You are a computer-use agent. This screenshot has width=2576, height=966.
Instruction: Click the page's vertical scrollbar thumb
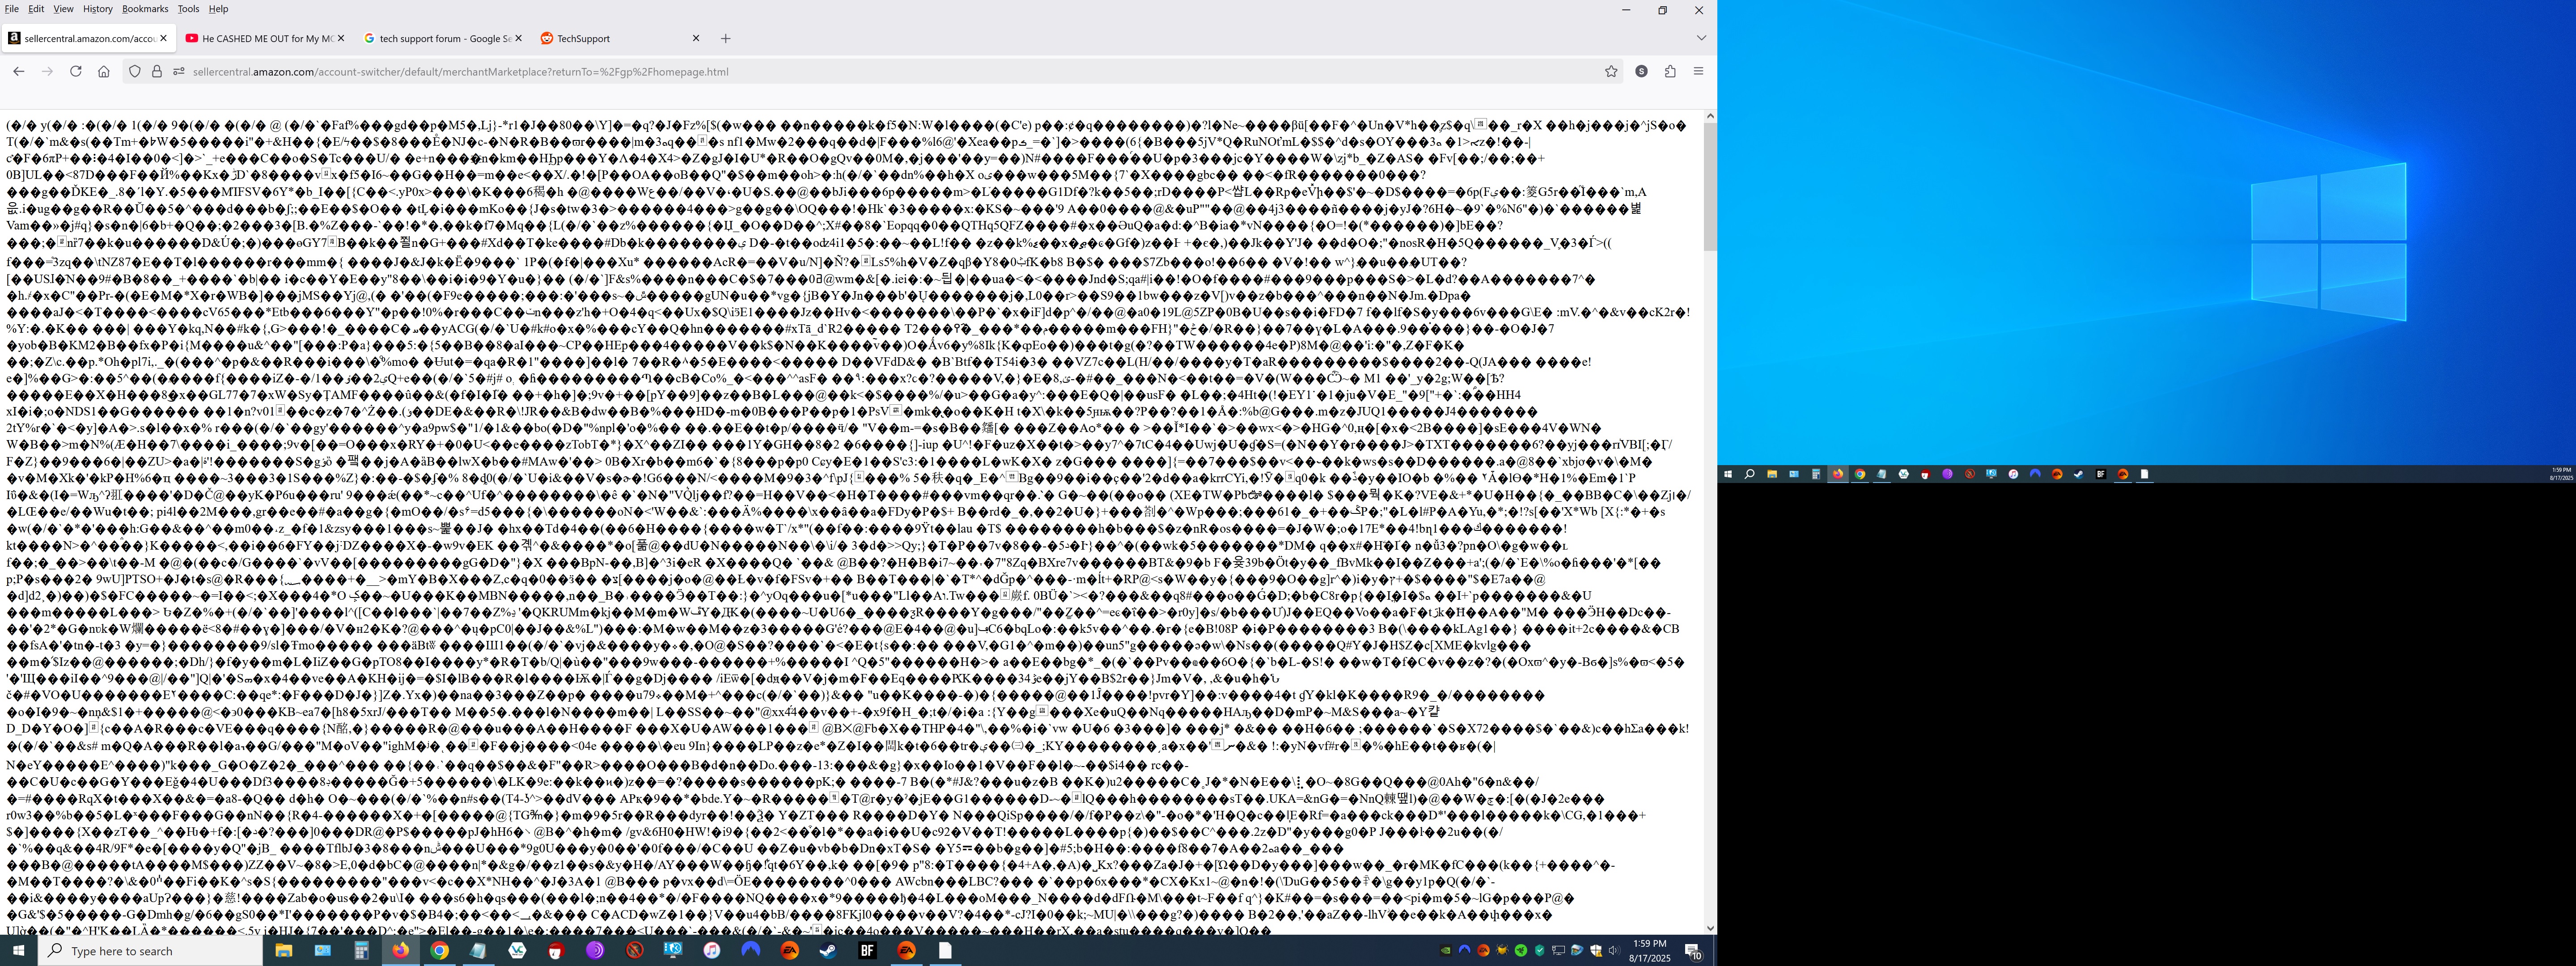1710,187
